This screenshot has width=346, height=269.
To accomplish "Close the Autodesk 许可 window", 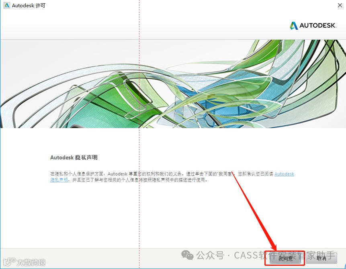I will point(340,5).
